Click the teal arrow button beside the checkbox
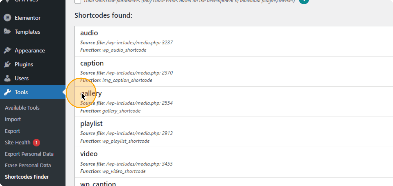Viewport: 393px width, 186px height. coord(304,1)
